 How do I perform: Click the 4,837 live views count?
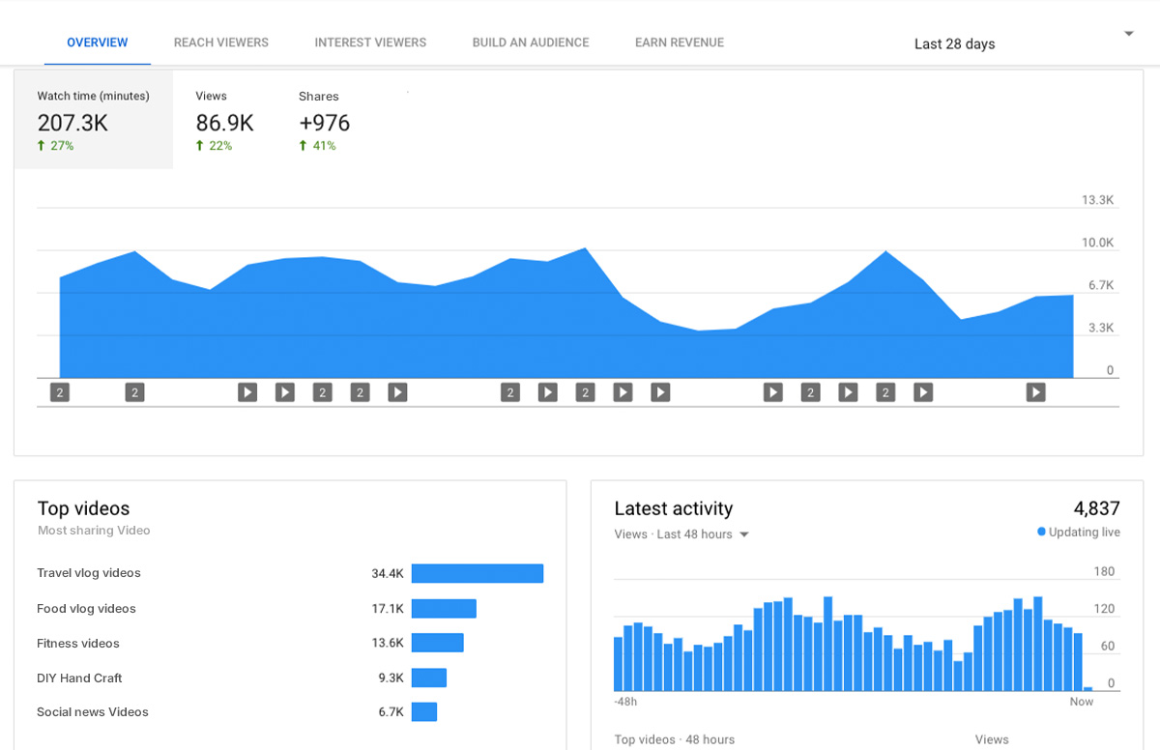[x=1096, y=508]
